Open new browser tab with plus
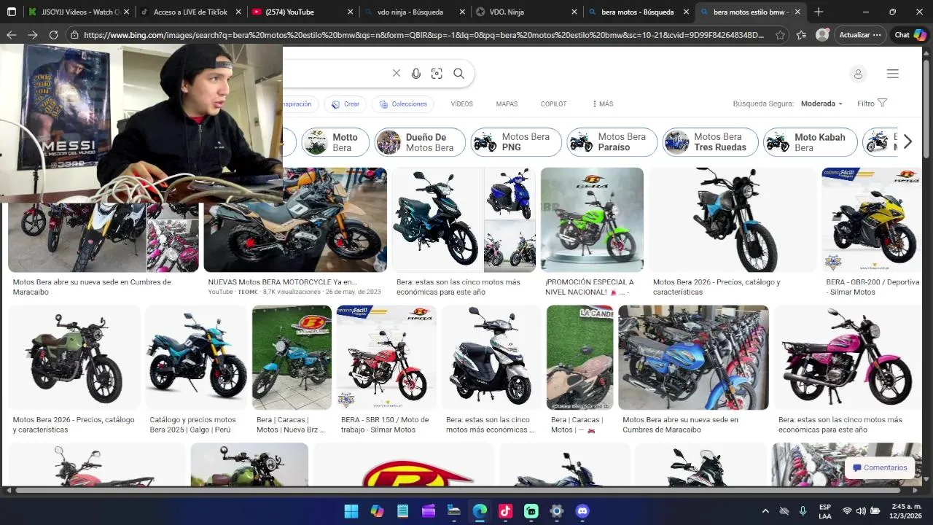 [819, 12]
